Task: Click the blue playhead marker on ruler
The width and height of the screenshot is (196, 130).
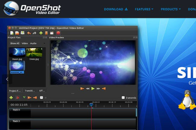Action: [x=91, y=105]
